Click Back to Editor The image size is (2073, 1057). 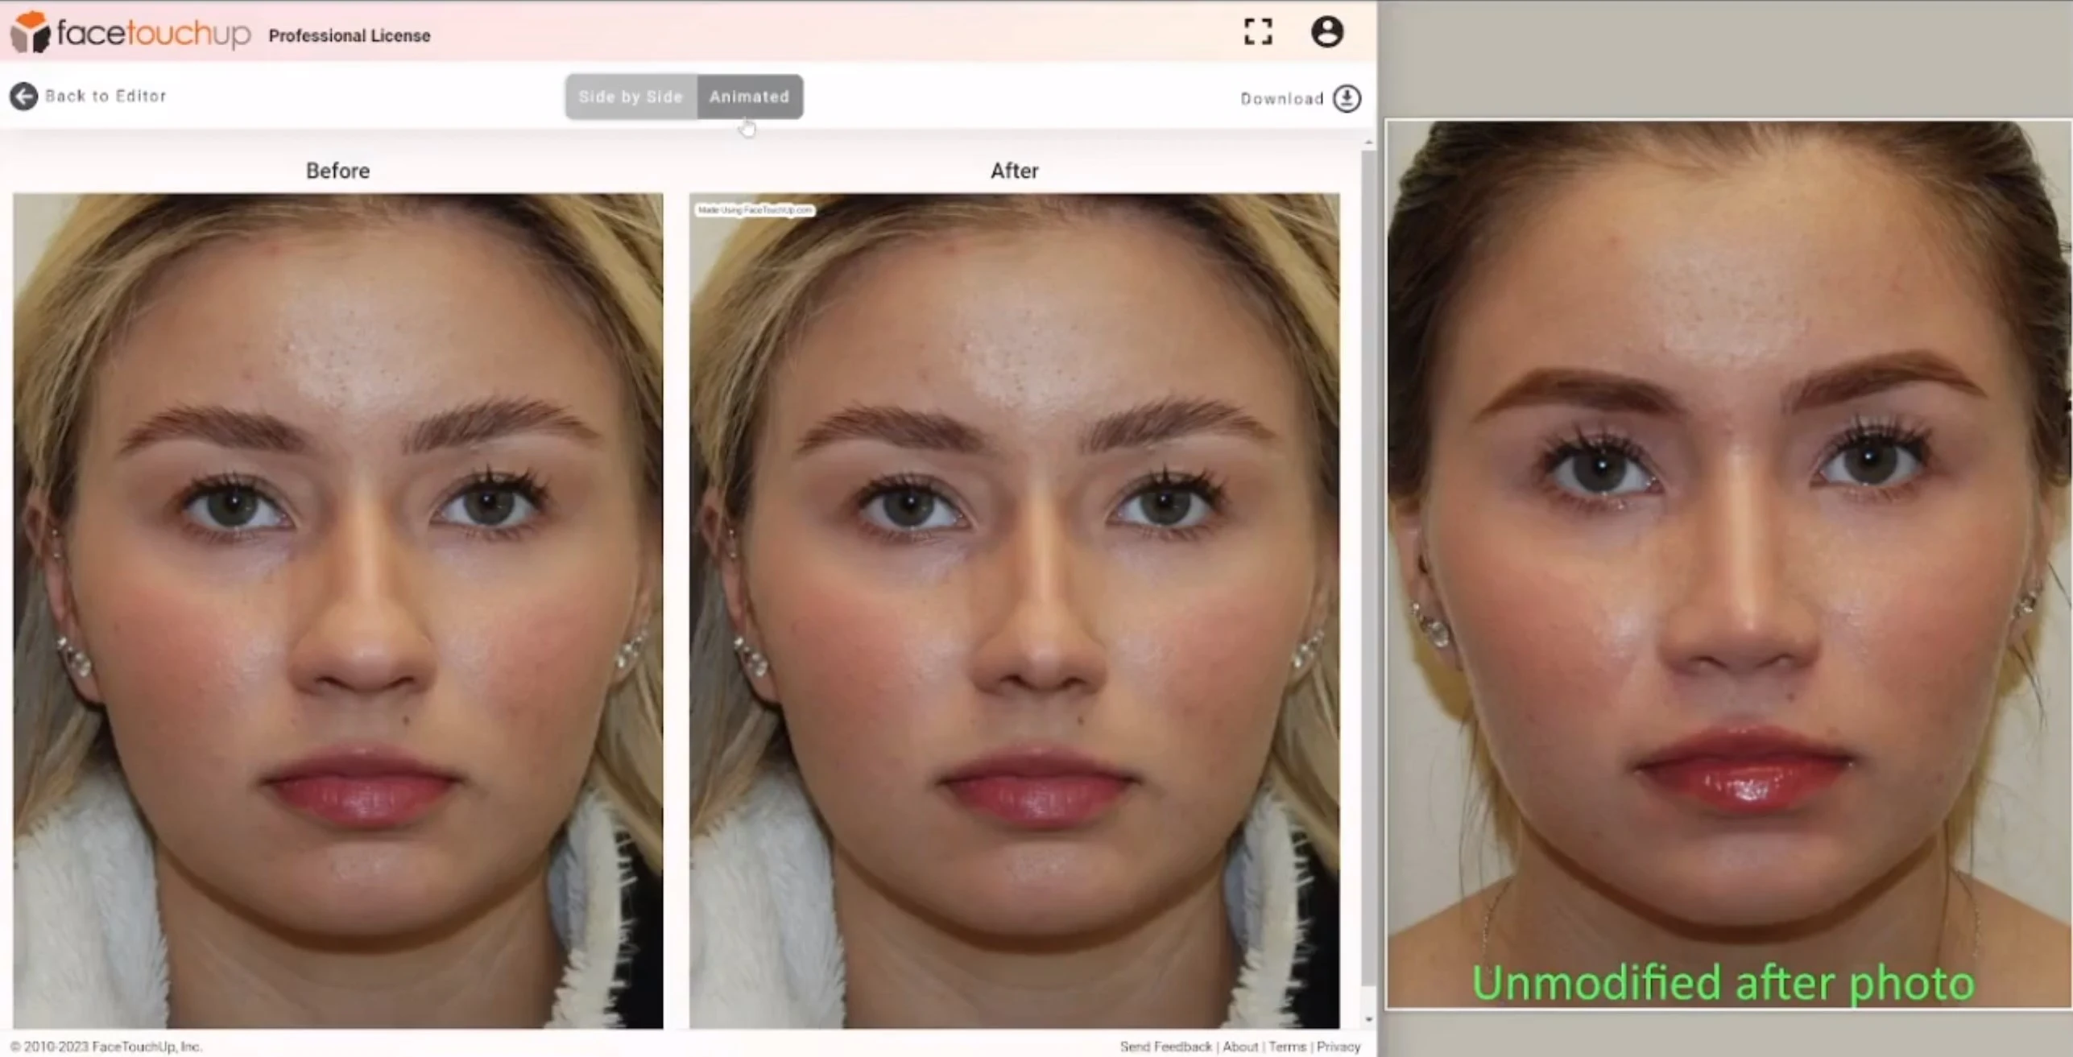tap(105, 96)
